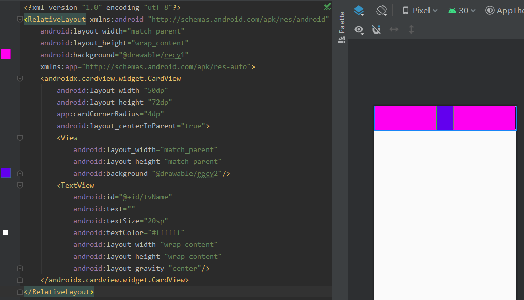This screenshot has width=524, height=300.
Task: Fold at the layout_gravity line end marker
Action: pyautogui.click(x=20, y=268)
